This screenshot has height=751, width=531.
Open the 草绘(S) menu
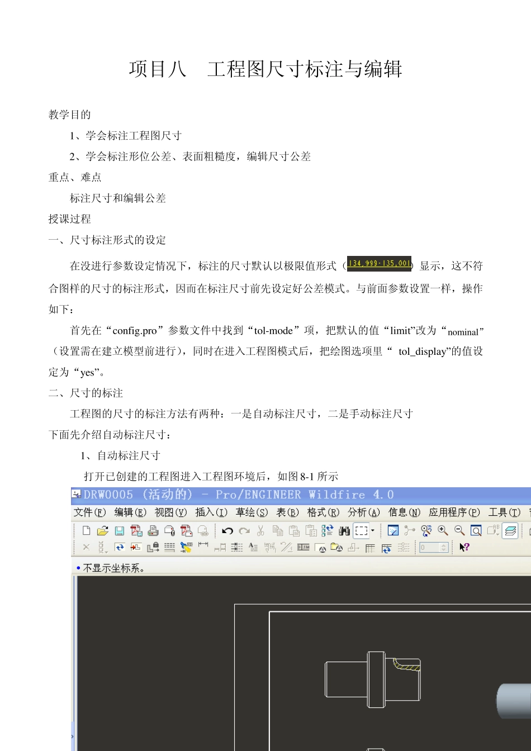[252, 512]
